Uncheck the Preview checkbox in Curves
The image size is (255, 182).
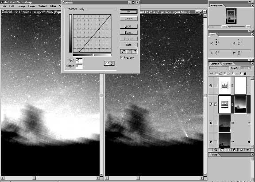(122, 57)
